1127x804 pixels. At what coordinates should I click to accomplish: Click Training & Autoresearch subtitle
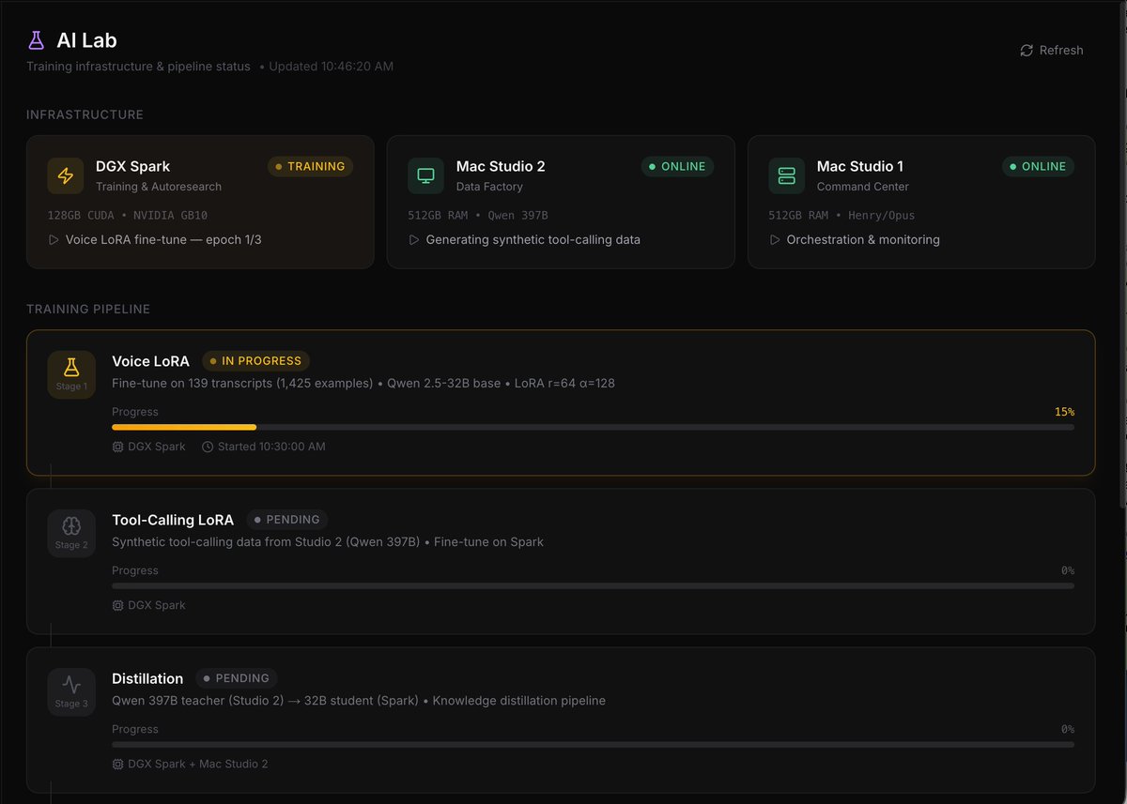(159, 187)
